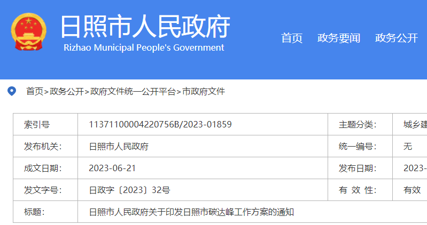This screenshot has height=225, width=427.
Task: Click the document number 日政字〔2023〕32号
Action: (129, 190)
